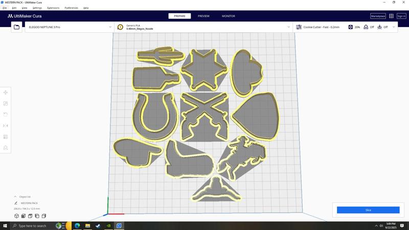Viewport: 409px width, 230px height.
Task: Select the sheriff star cookie cutter model
Action: point(203,70)
